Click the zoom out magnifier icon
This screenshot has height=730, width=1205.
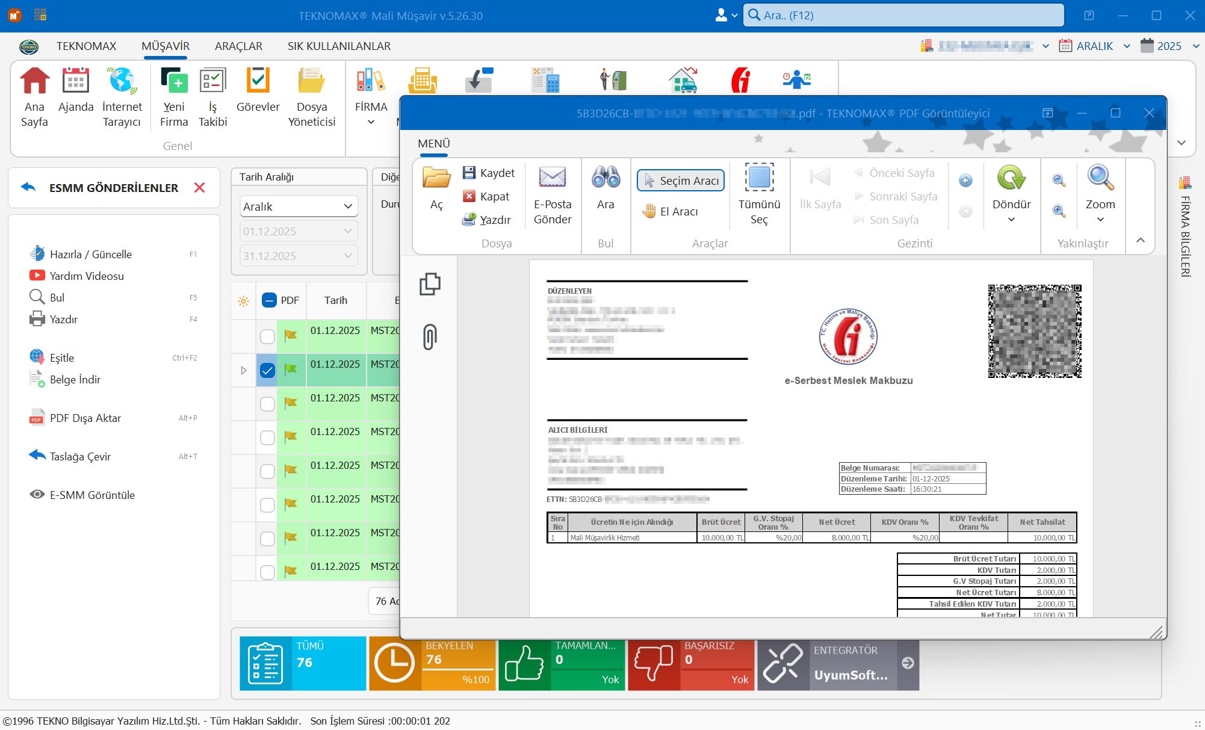pos(1059,180)
